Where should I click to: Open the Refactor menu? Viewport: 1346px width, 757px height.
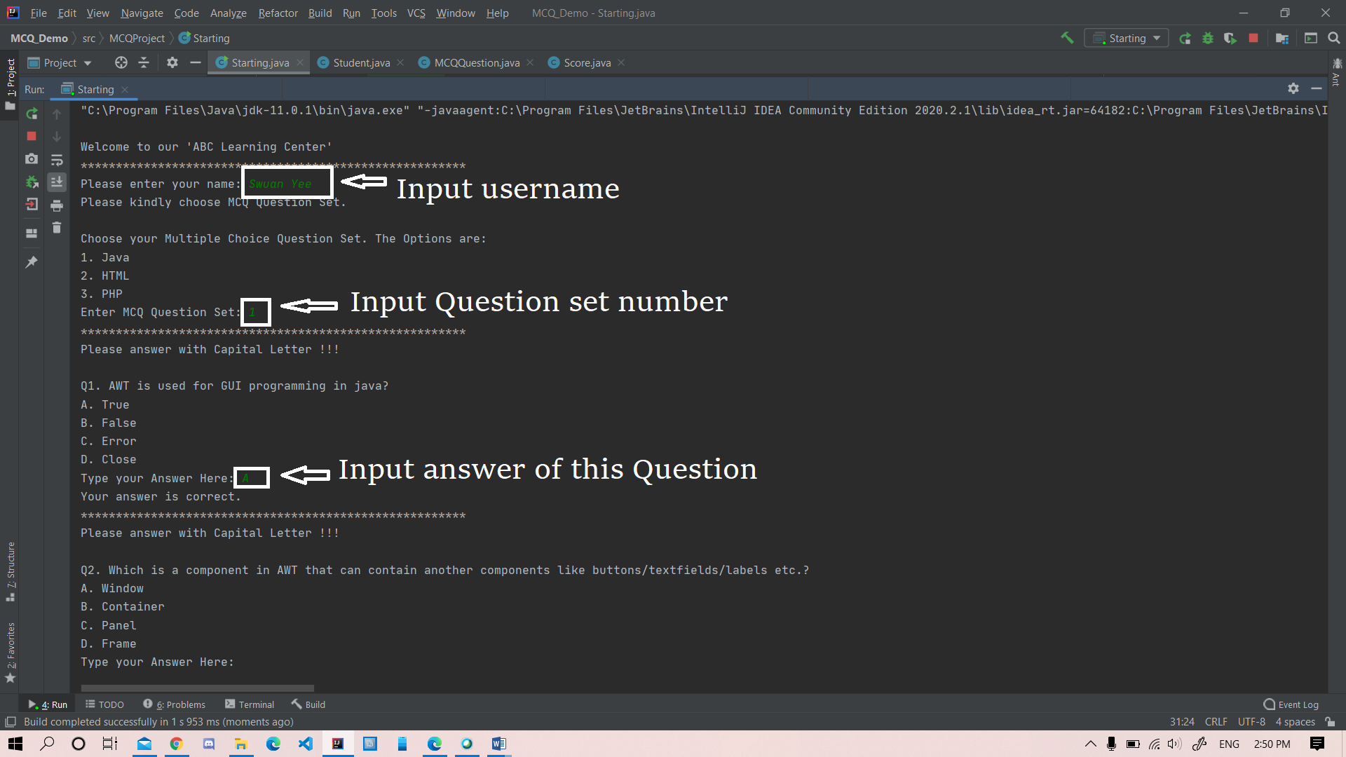click(x=278, y=13)
